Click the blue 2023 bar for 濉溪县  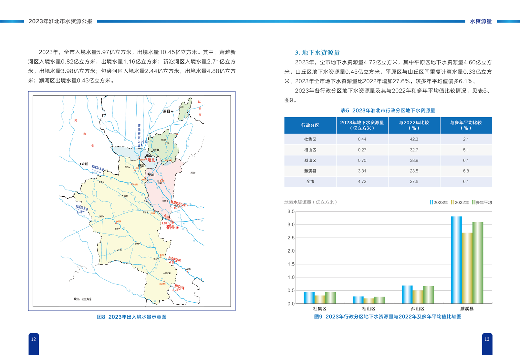click(456, 260)
